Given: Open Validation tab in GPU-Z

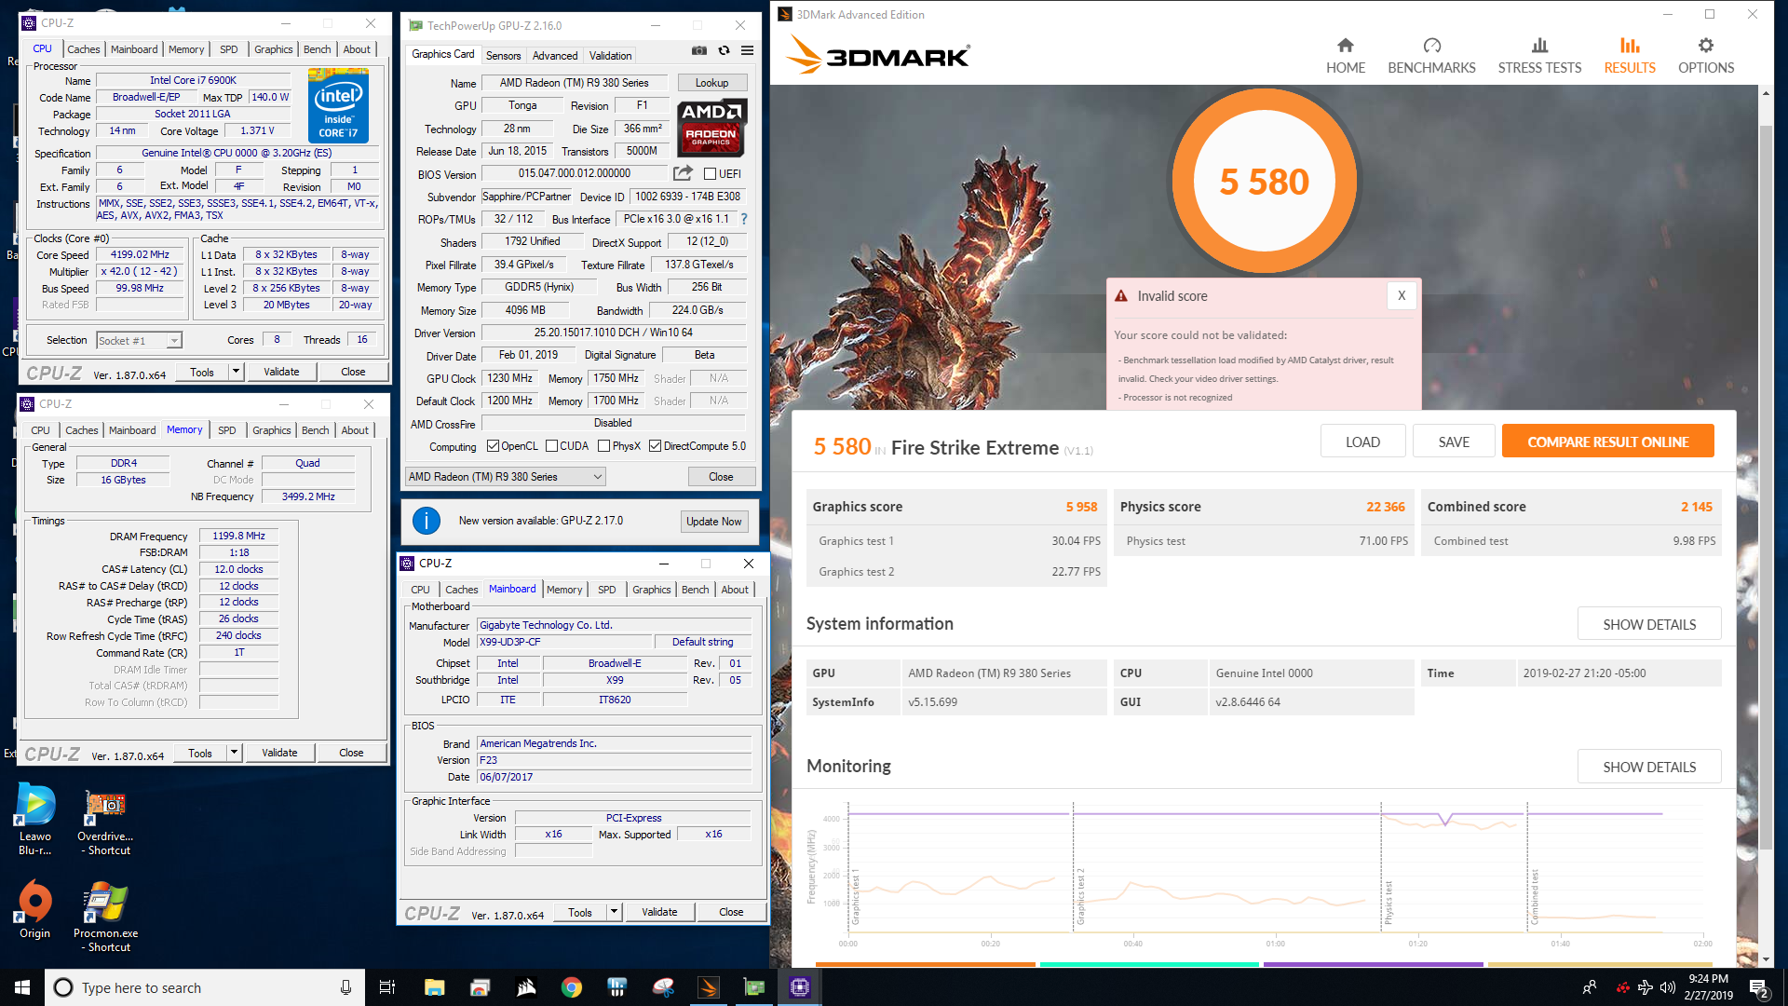Looking at the screenshot, I should (610, 56).
